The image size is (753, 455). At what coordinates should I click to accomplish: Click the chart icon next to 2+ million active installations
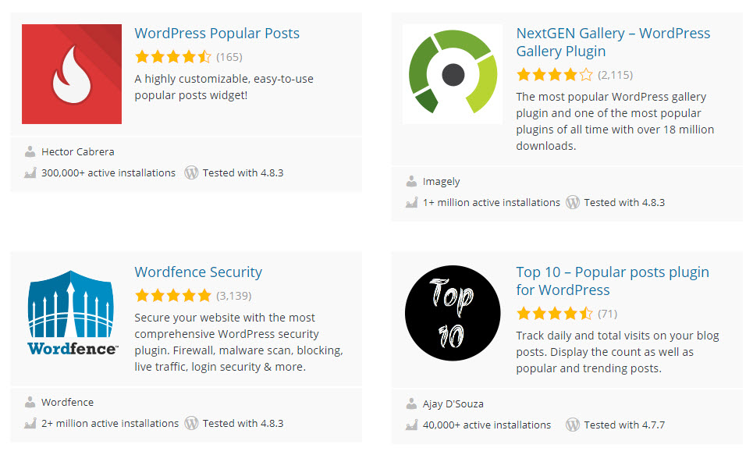point(30,423)
